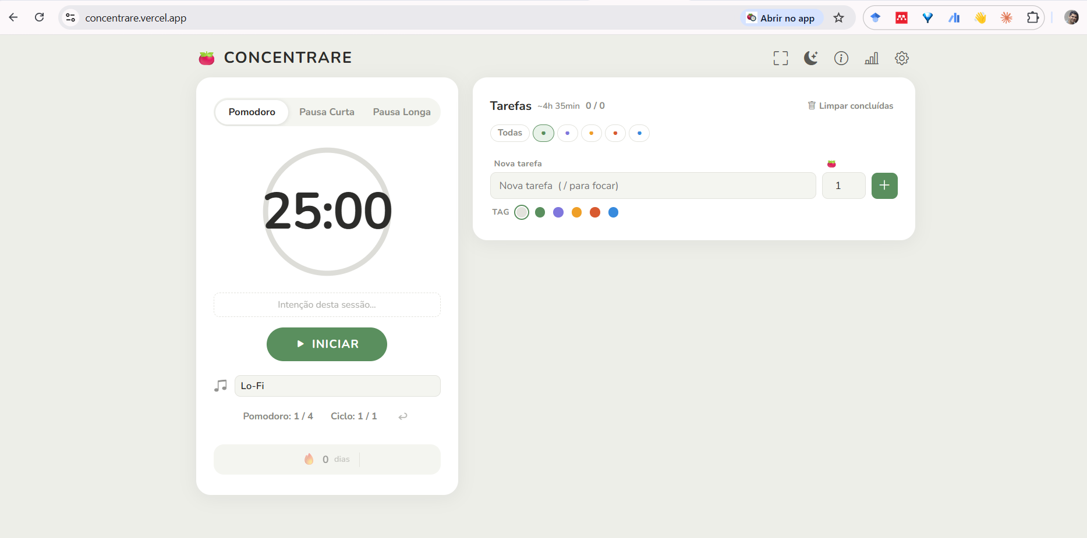
Task: Click the ~4h 35min estimate text
Action: click(558, 106)
